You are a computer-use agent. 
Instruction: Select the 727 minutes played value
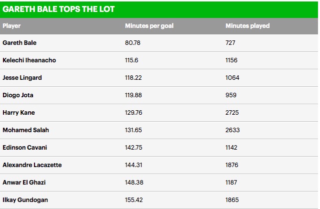pos(230,43)
